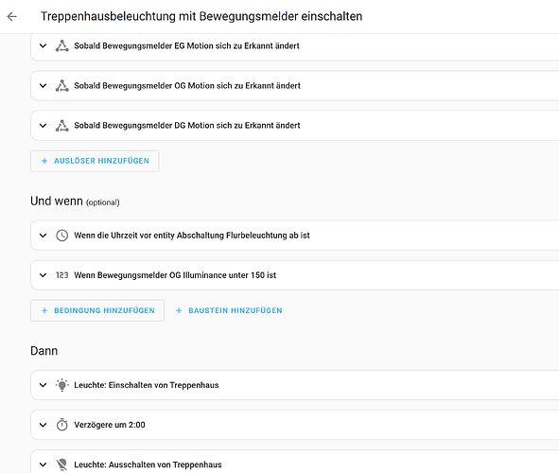The width and height of the screenshot is (559, 473).
Task: Click Bedingung hinzufügen button
Action: click(97, 310)
